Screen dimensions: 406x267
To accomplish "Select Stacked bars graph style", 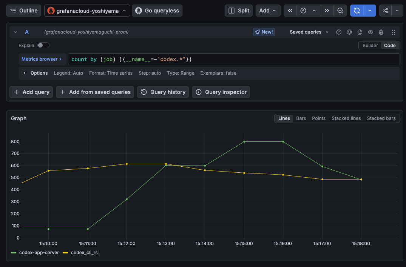I will (x=381, y=118).
